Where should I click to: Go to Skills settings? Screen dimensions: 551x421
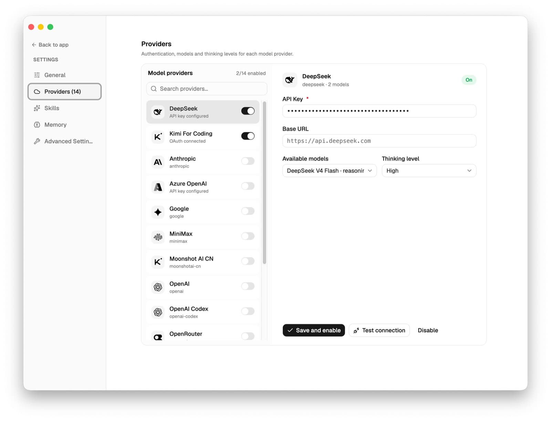pyautogui.click(x=65, y=108)
